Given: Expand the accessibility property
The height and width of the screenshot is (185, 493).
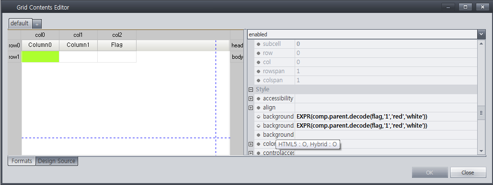Looking at the screenshot, I should (x=251, y=98).
